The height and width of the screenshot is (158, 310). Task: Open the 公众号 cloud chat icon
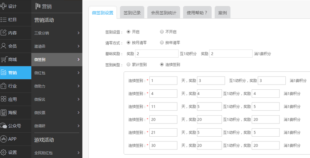(x=4, y=126)
